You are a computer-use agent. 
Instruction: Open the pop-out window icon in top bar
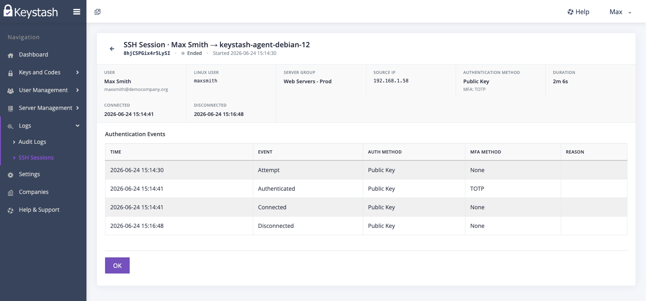97,12
